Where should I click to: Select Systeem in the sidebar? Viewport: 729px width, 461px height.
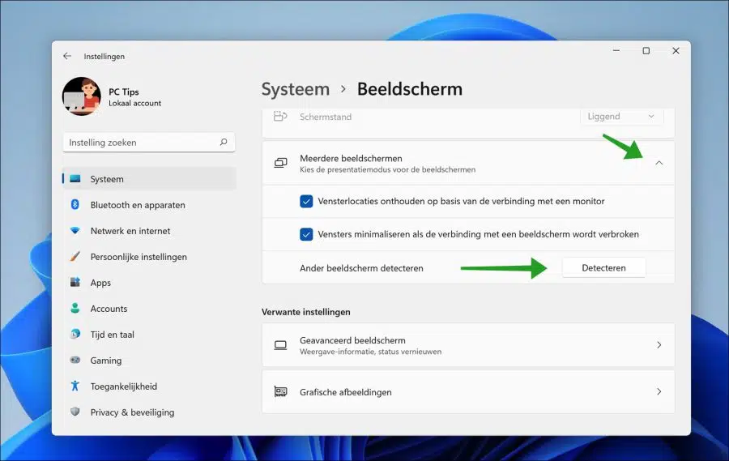(149, 178)
